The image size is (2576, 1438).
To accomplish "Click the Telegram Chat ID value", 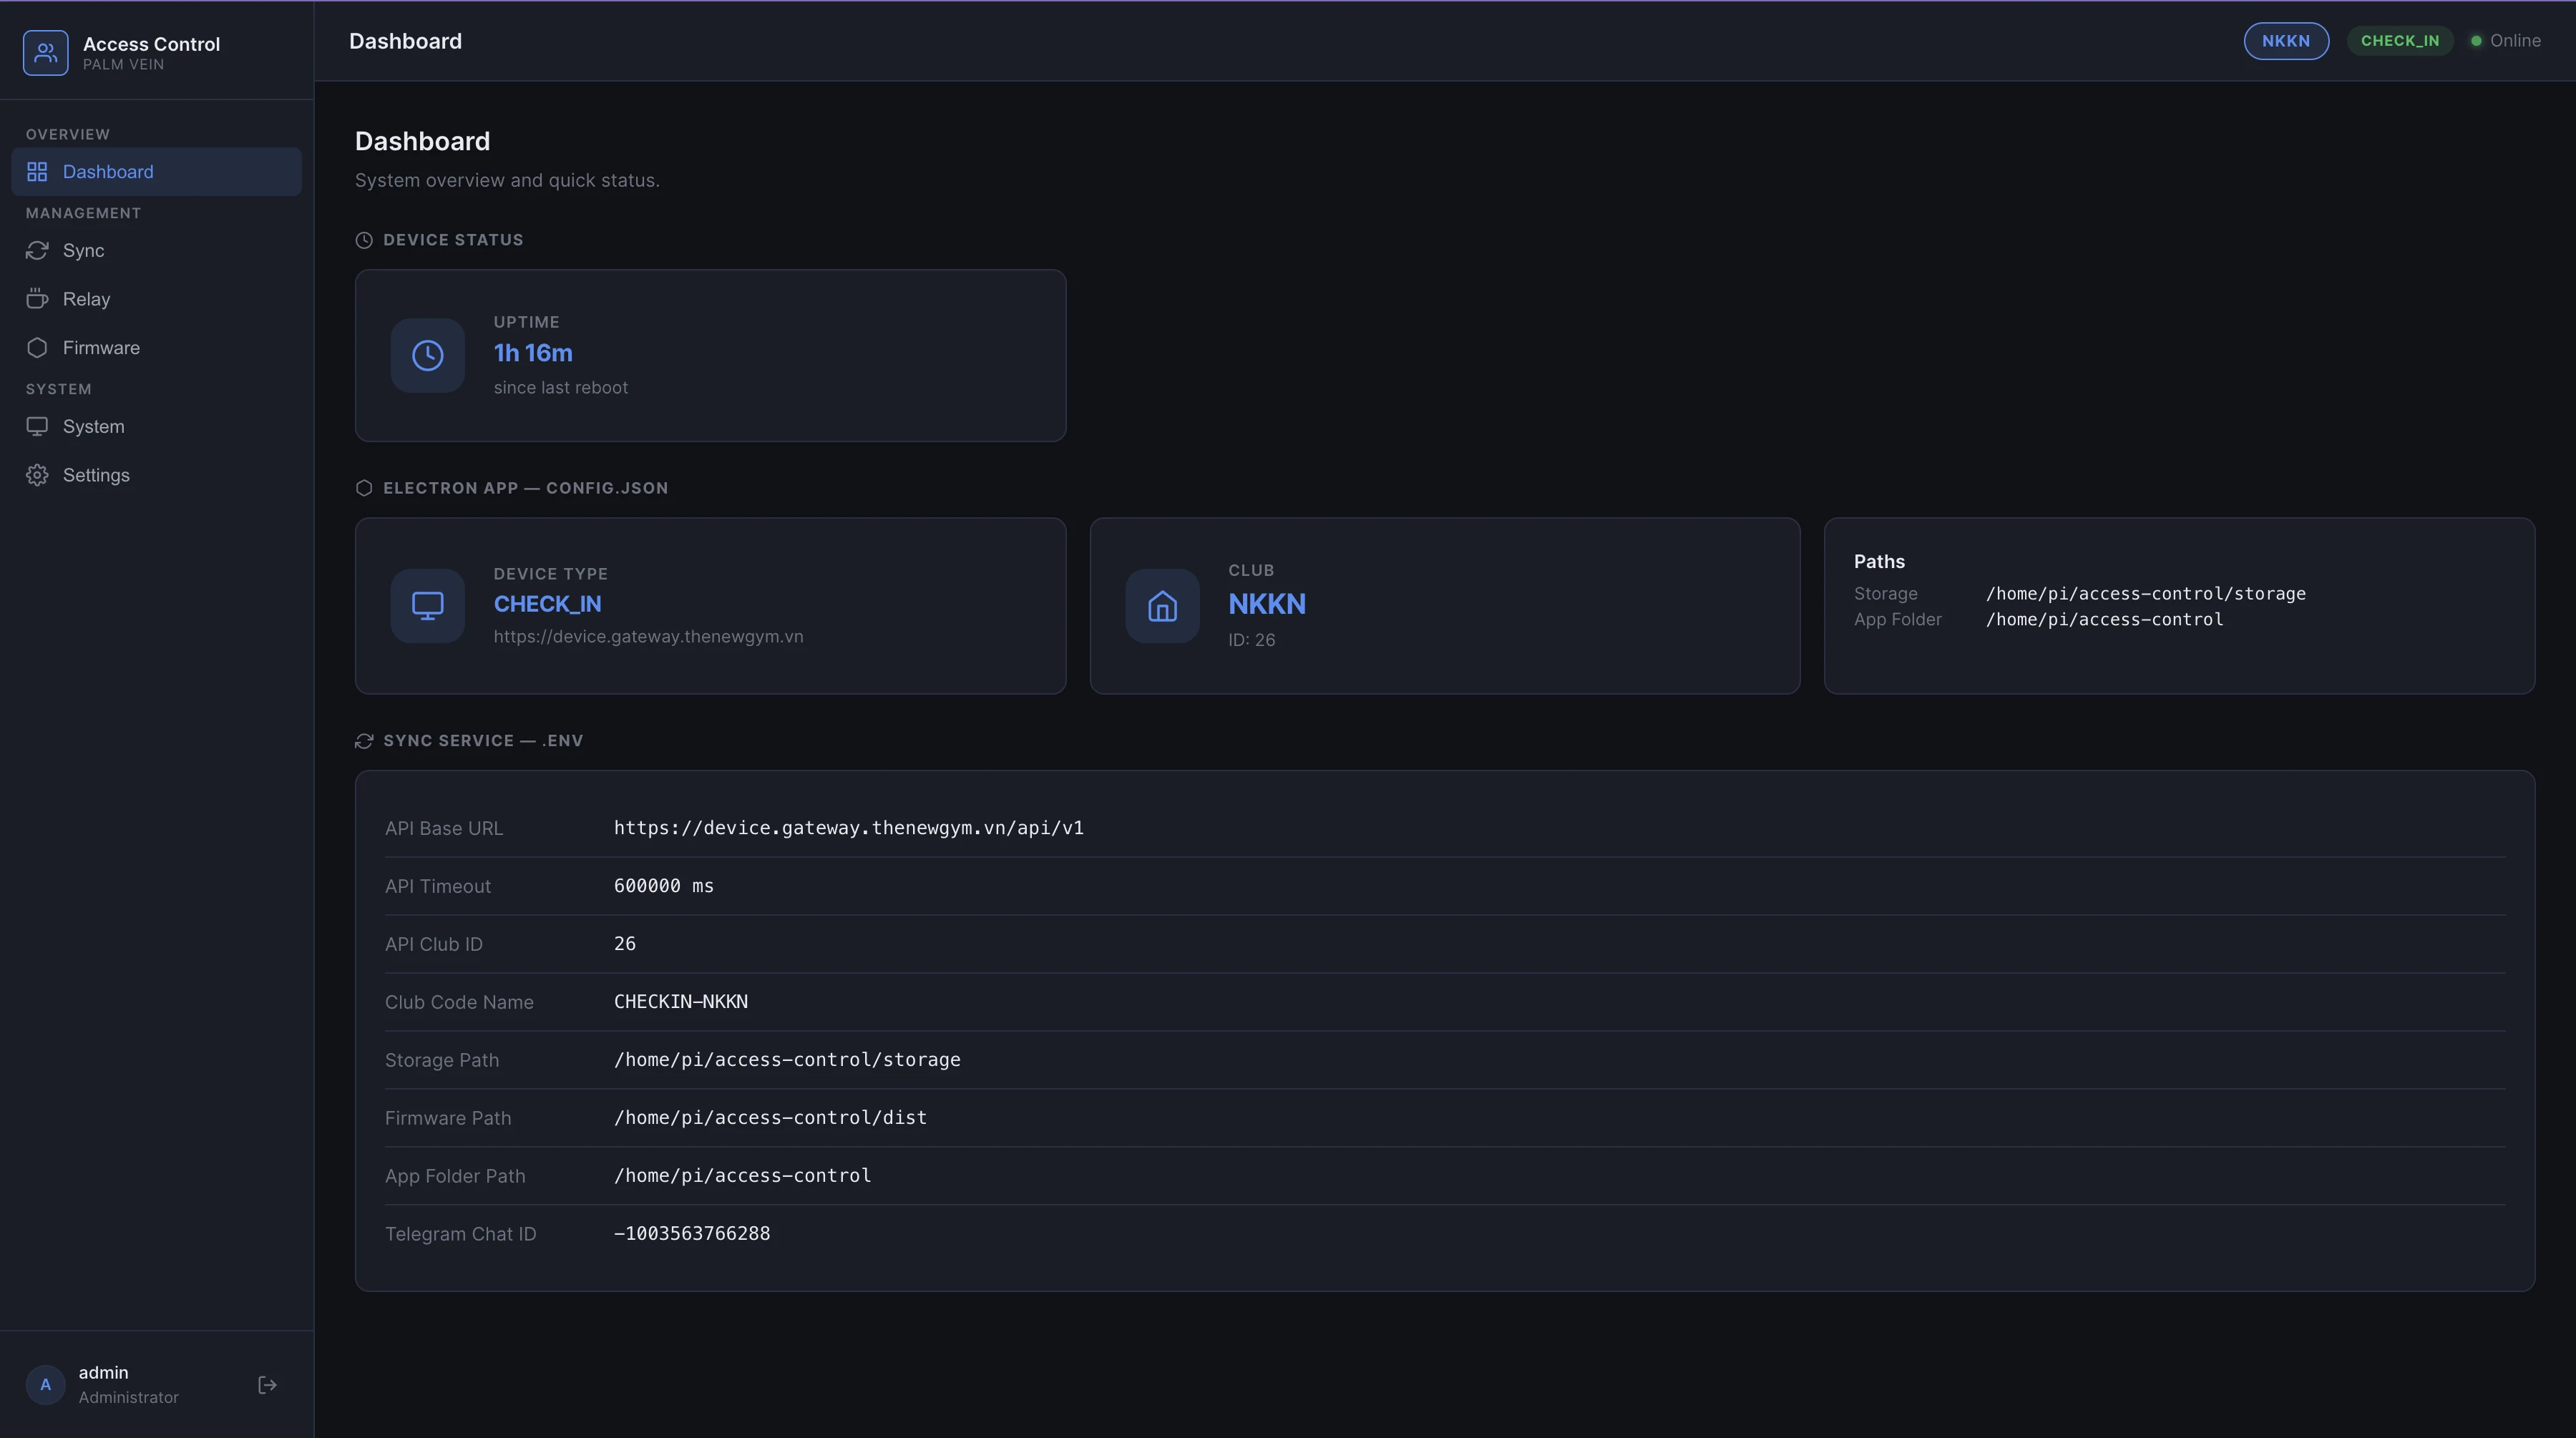I will (692, 1234).
